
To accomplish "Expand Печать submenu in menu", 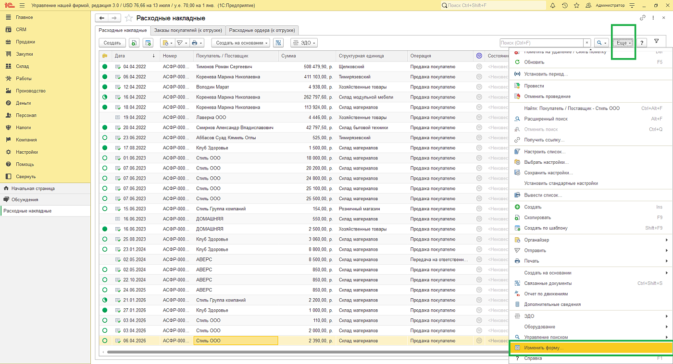I will [x=591, y=261].
